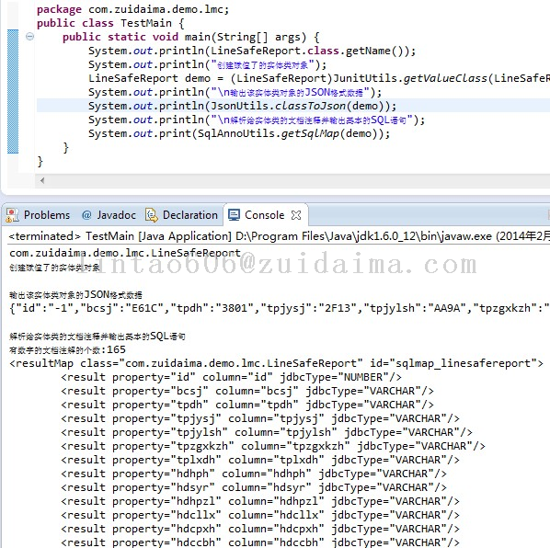The width and height of the screenshot is (550, 548).
Task: Click the Javadoc @ icon
Action: click(86, 215)
